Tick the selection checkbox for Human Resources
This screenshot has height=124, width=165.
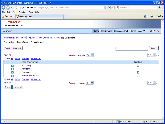13,76
